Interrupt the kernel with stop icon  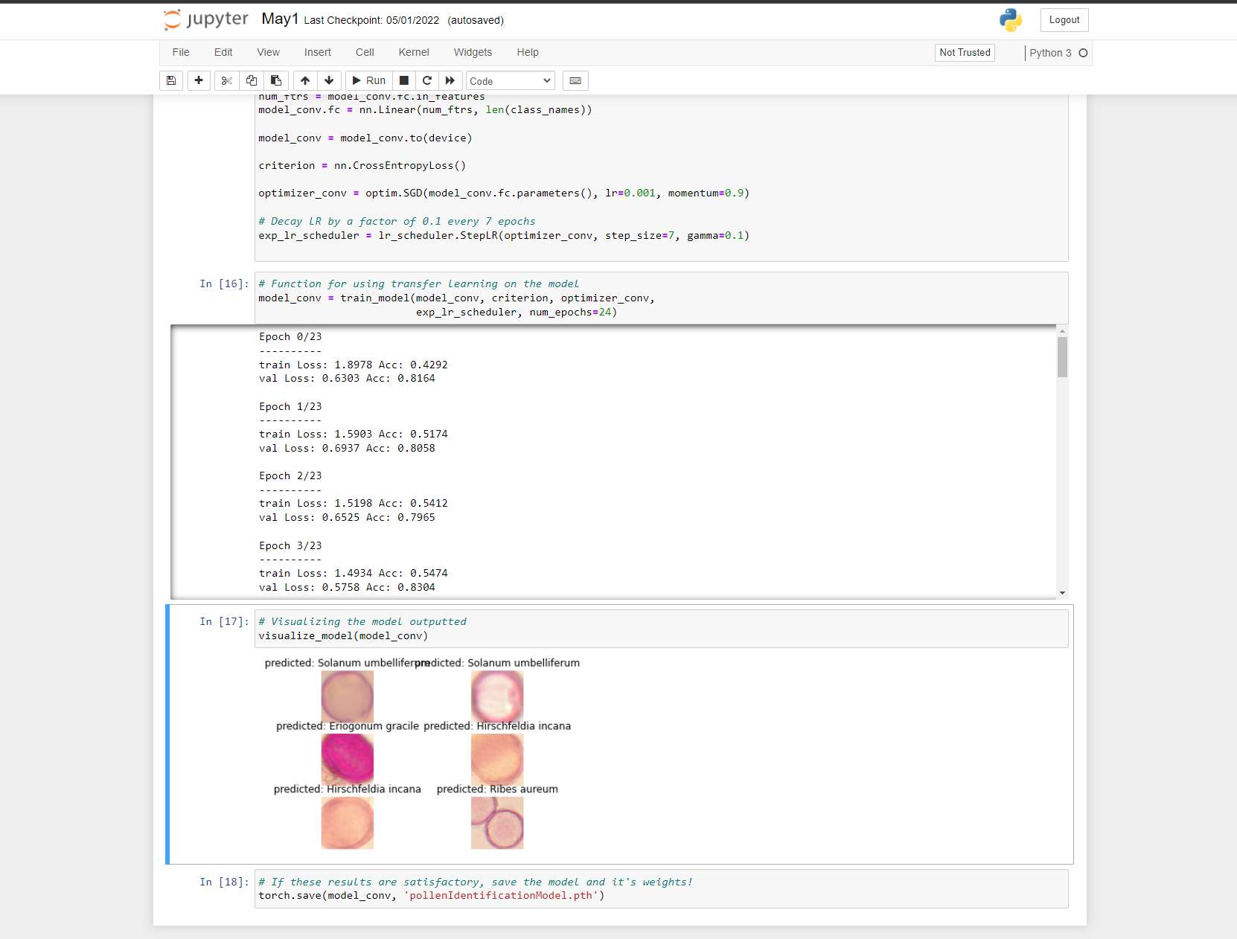[404, 80]
